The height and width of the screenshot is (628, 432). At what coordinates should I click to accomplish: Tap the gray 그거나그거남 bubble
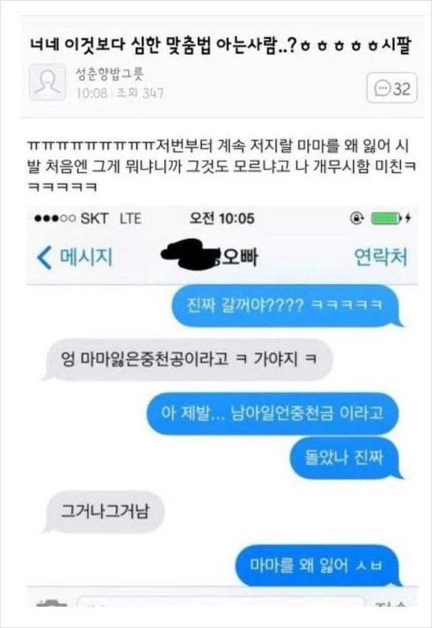pyautogui.click(x=105, y=511)
